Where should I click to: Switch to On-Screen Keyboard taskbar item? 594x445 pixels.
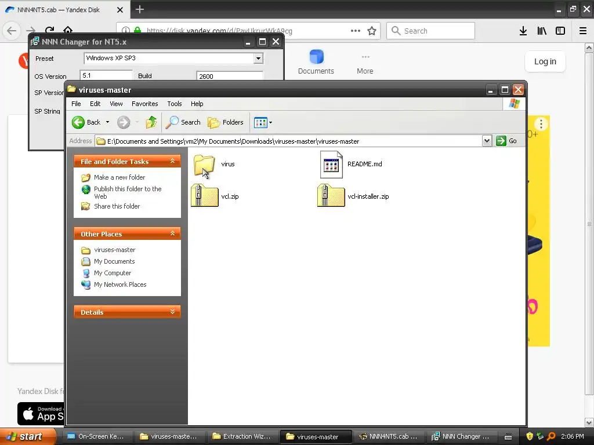click(x=96, y=436)
